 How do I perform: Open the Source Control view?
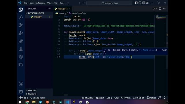click(x=21, y=25)
